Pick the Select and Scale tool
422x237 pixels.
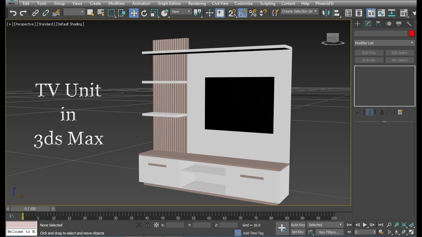pos(154,13)
